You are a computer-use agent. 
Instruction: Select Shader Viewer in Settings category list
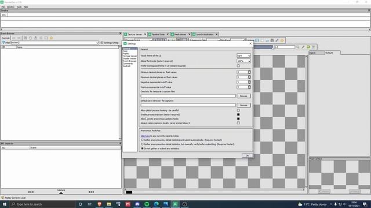coord(129,58)
